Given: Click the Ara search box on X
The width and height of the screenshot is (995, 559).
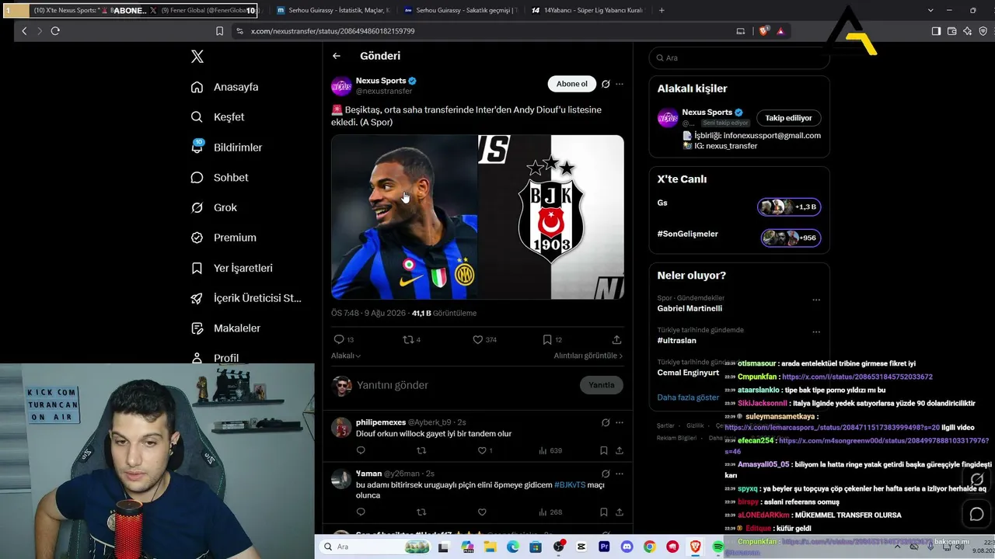Looking at the screenshot, I should point(739,57).
